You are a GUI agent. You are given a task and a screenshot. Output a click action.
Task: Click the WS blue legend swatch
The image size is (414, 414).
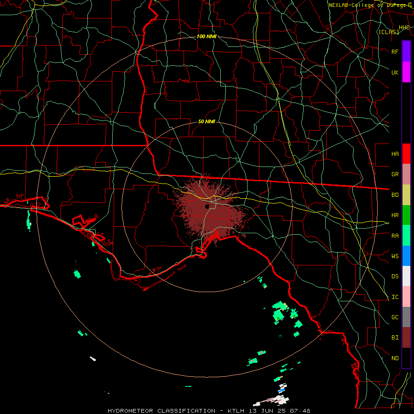click(x=406, y=256)
